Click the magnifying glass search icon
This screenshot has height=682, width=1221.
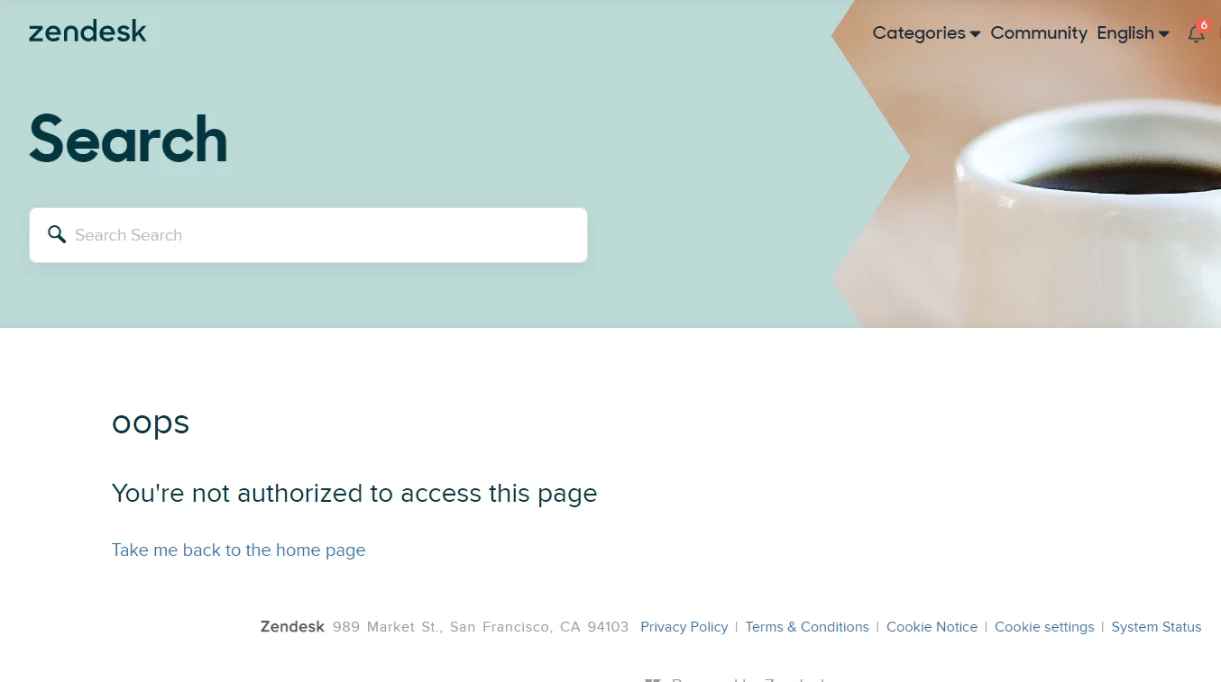pos(57,235)
